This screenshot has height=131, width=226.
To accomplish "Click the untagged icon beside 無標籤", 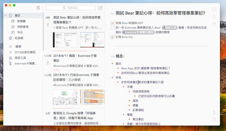I will pyautogui.click(x=13, y=21).
